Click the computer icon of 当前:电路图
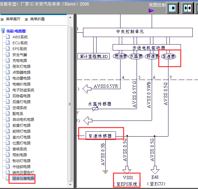This screenshot has width=198, height=189. (3, 30)
